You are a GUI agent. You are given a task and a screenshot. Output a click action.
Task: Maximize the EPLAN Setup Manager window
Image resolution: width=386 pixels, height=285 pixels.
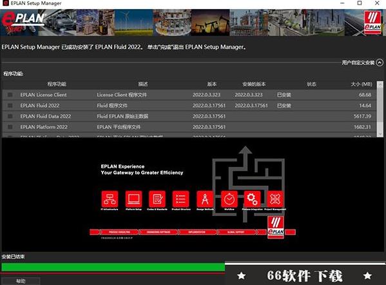pyautogui.click(x=360, y=3)
